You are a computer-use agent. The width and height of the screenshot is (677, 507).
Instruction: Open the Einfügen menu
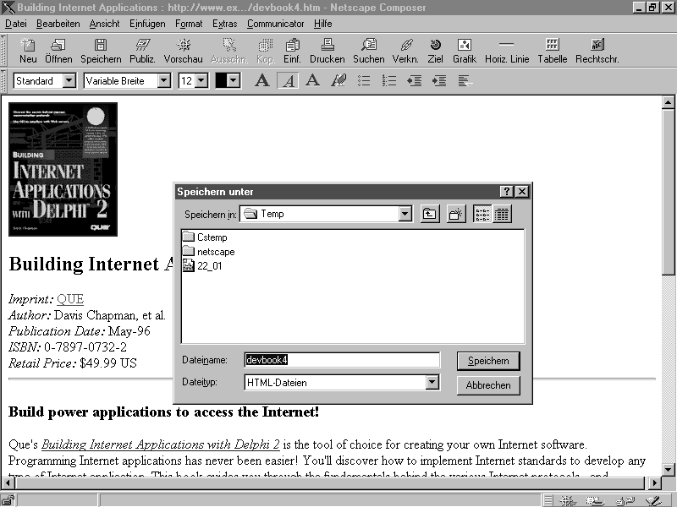[x=147, y=24]
